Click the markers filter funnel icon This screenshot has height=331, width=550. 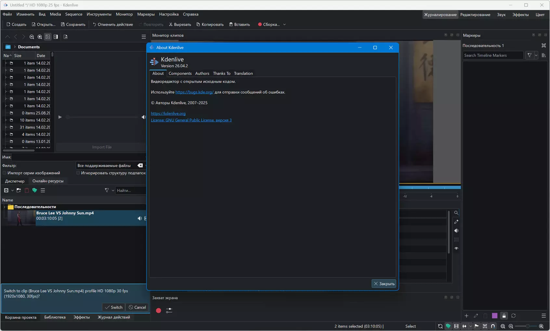pyautogui.click(x=530, y=55)
